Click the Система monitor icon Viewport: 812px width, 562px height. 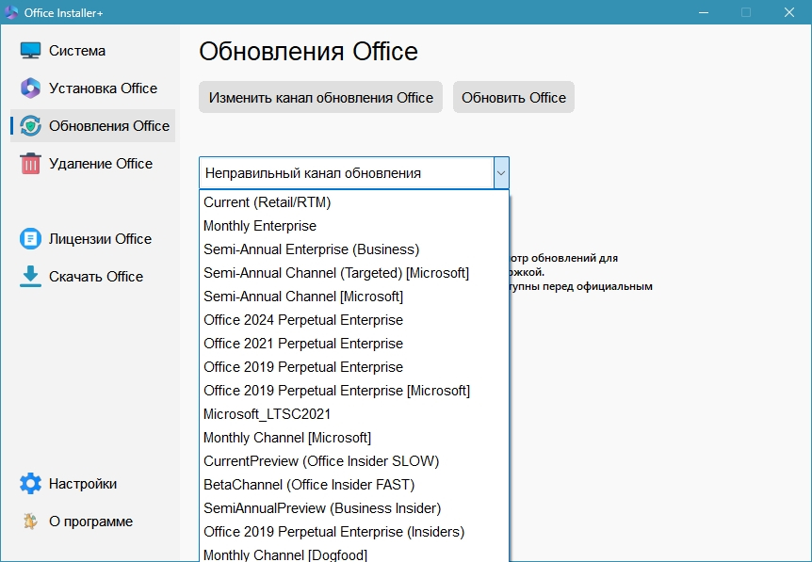coord(31,51)
